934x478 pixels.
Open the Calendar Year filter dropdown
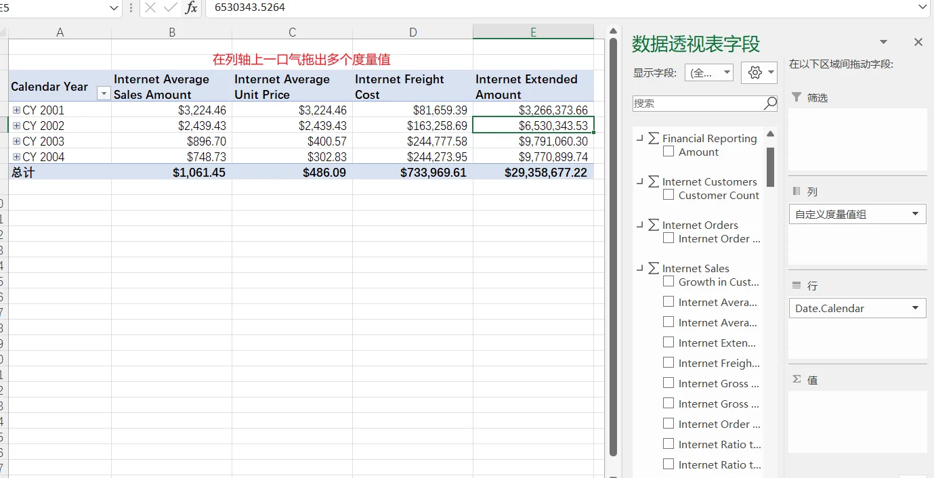point(104,94)
